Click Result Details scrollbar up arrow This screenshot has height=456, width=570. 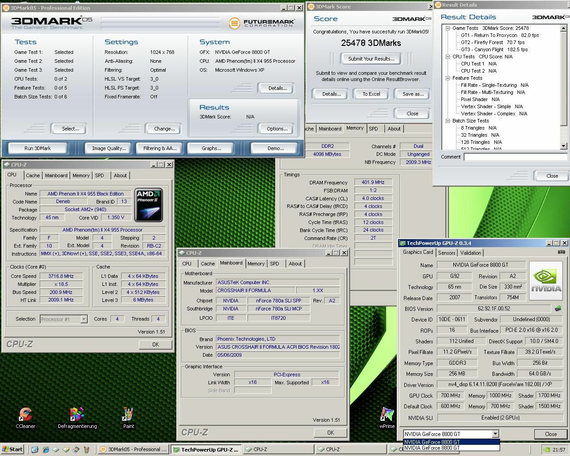pos(564,28)
